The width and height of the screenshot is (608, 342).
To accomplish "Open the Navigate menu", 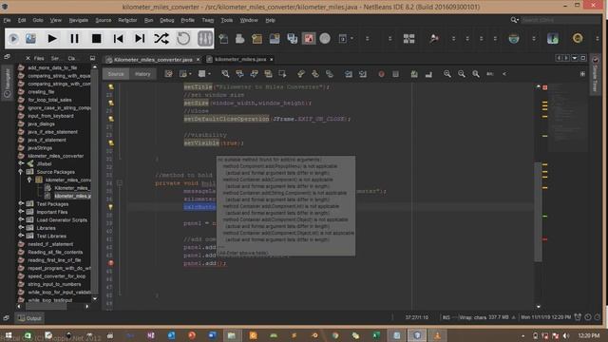I will point(78,20).
